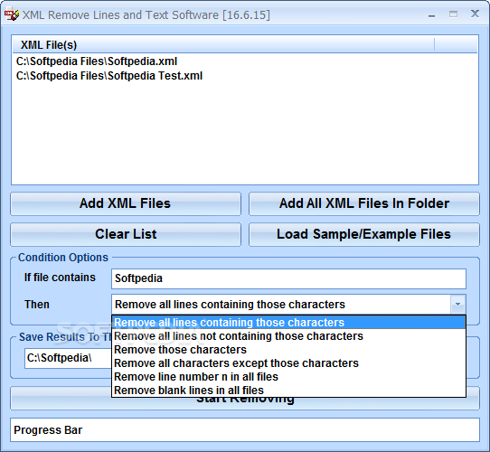Click the Then combo box selected text
This screenshot has height=452, width=490.
pyautogui.click(x=230, y=304)
